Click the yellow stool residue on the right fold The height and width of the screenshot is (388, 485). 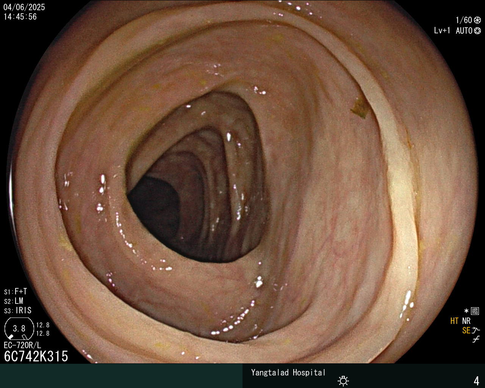[360, 109]
